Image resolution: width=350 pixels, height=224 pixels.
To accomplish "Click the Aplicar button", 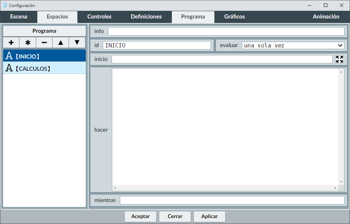I will click(209, 216).
